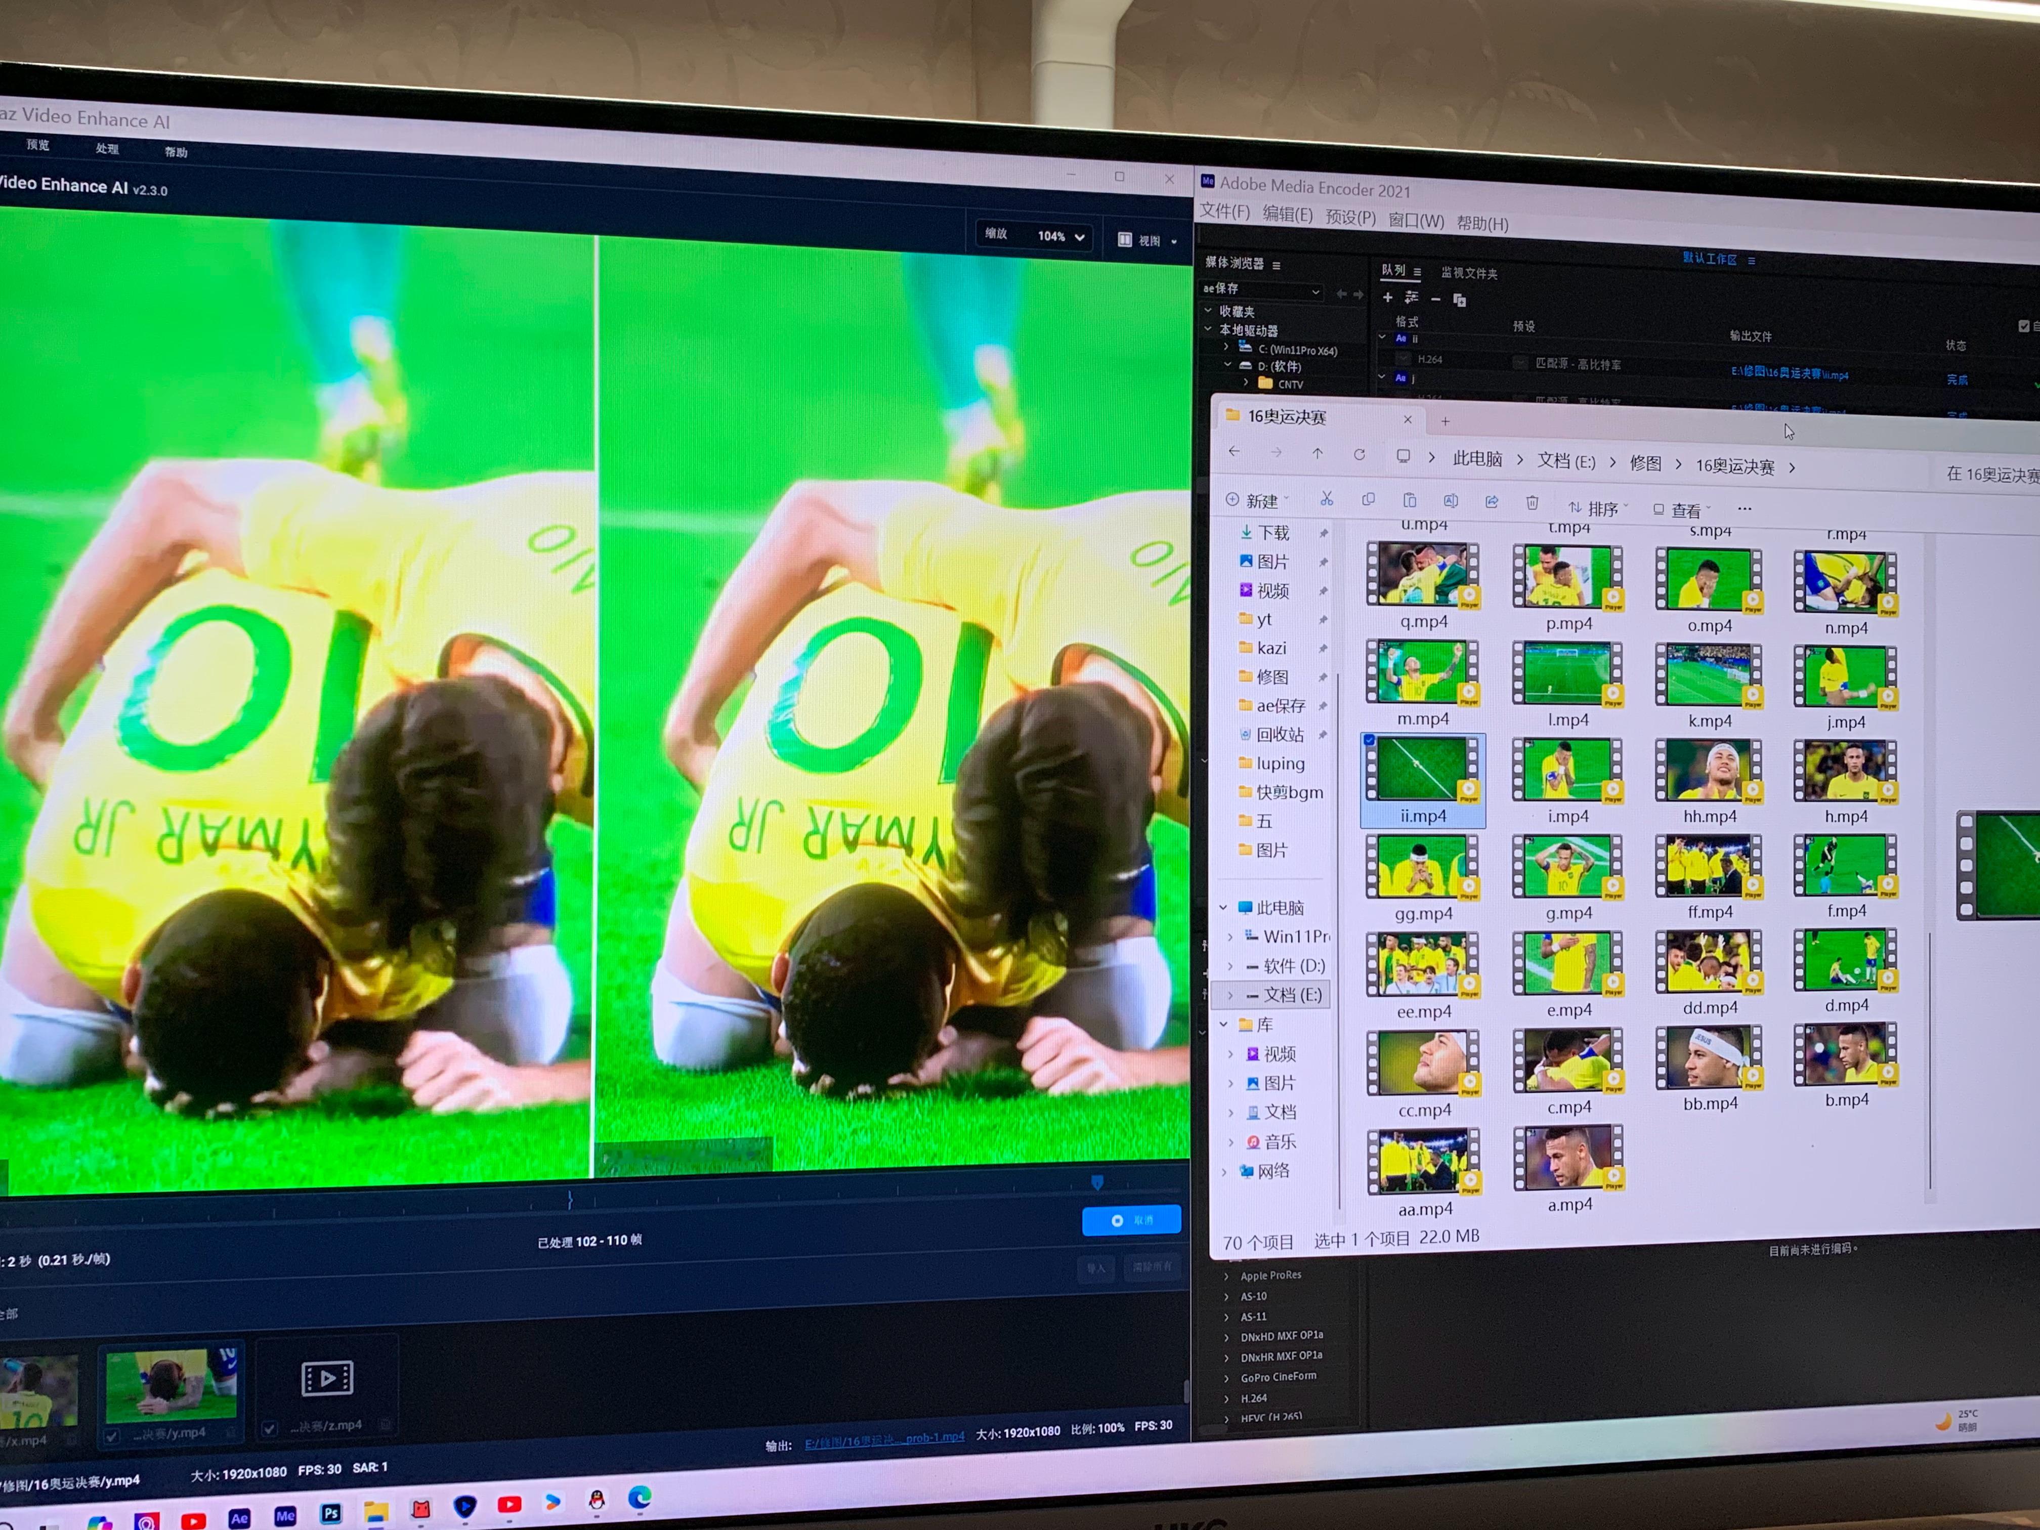Image resolution: width=2040 pixels, height=1530 pixels.
Task: Open the ii.mp4 output file link in queue
Action: pos(1789,373)
